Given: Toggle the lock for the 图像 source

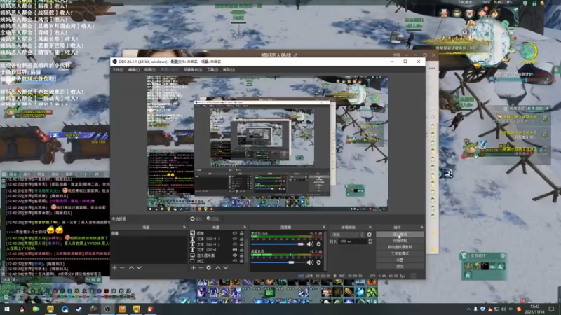Looking at the screenshot, I should coord(241,233).
